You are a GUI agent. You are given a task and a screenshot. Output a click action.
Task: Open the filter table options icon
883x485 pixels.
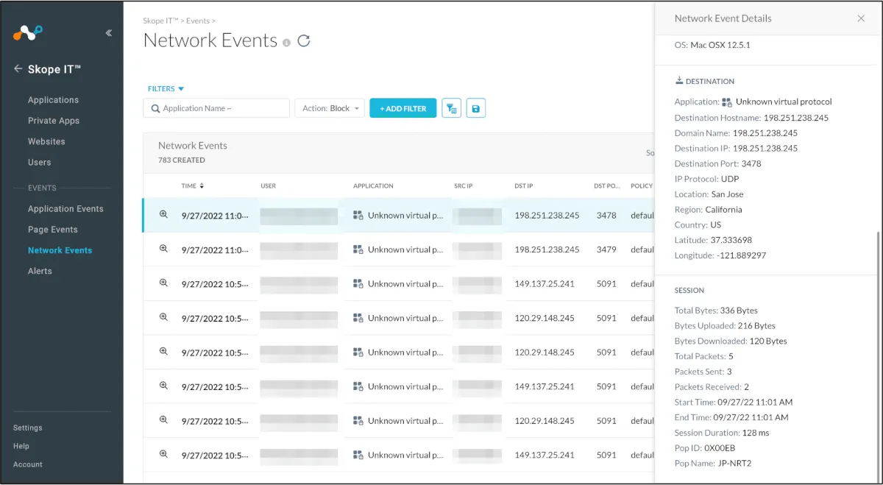pyautogui.click(x=451, y=108)
